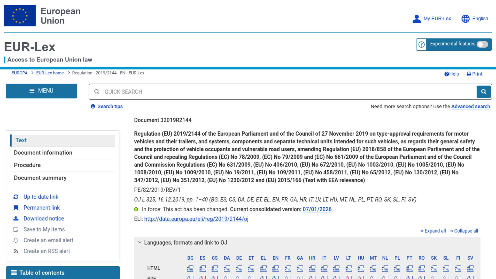Click Expand all sections
Image resolution: width=496 pixels, height=279 pixels.
[433, 231]
